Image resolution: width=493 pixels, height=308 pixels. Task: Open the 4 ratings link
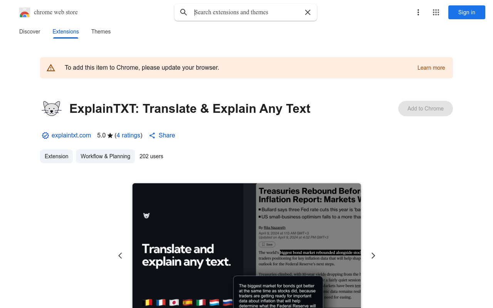pos(128,136)
